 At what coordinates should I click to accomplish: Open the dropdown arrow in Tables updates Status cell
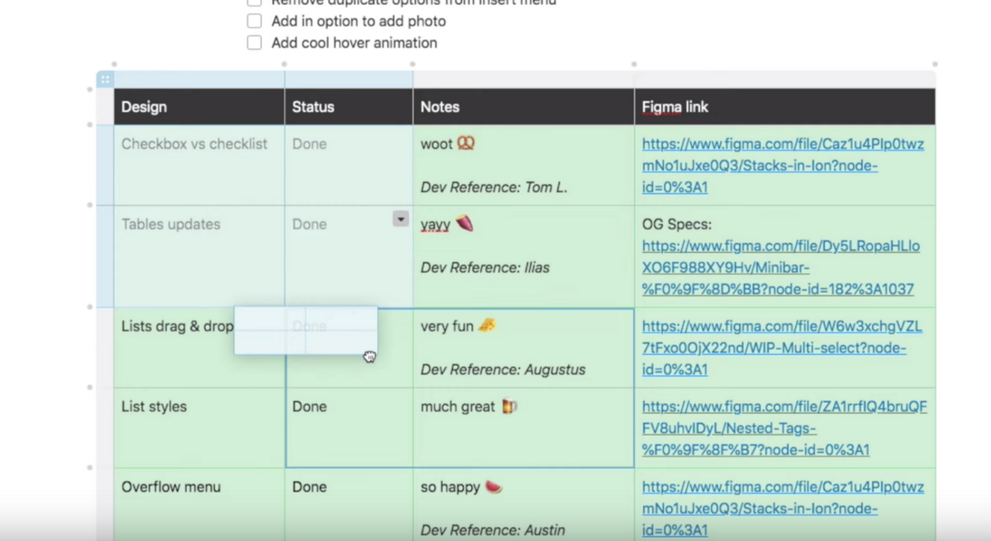tap(401, 219)
